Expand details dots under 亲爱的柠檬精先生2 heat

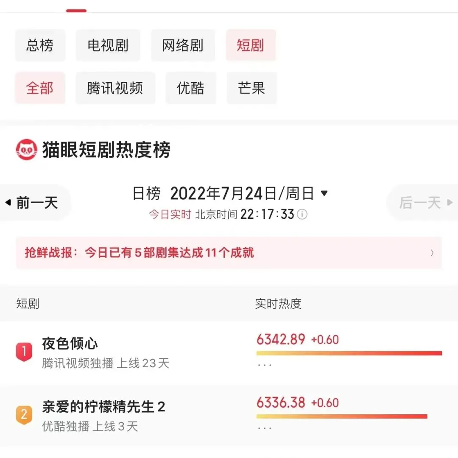(265, 427)
